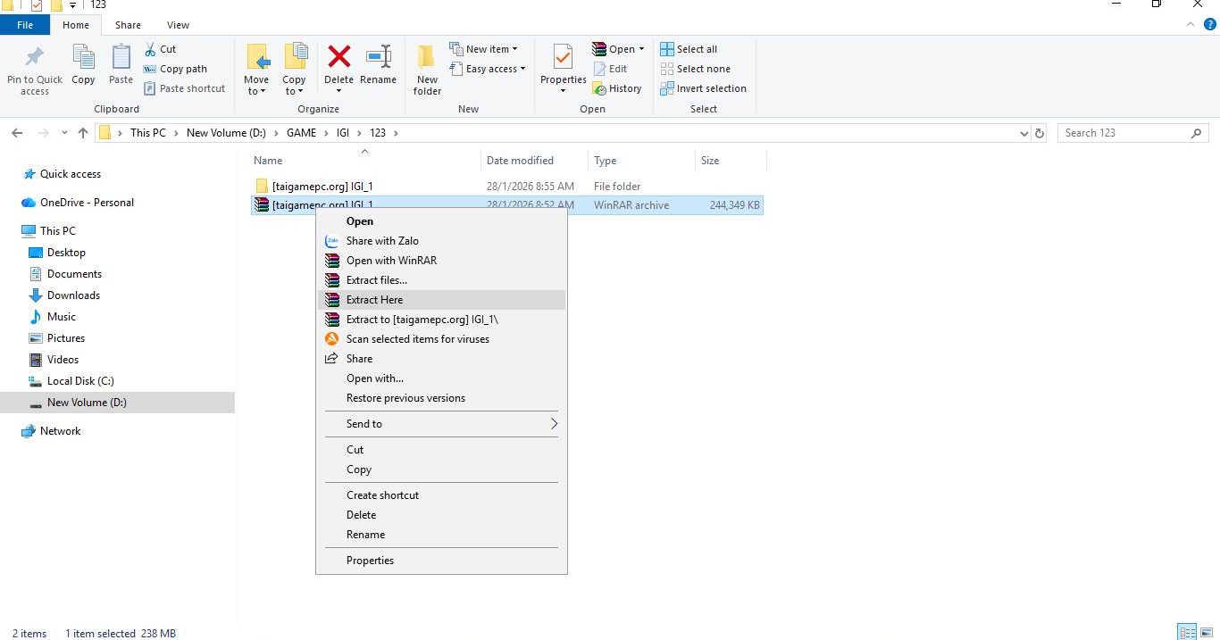Open the View ribbon tab

[178, 25]
